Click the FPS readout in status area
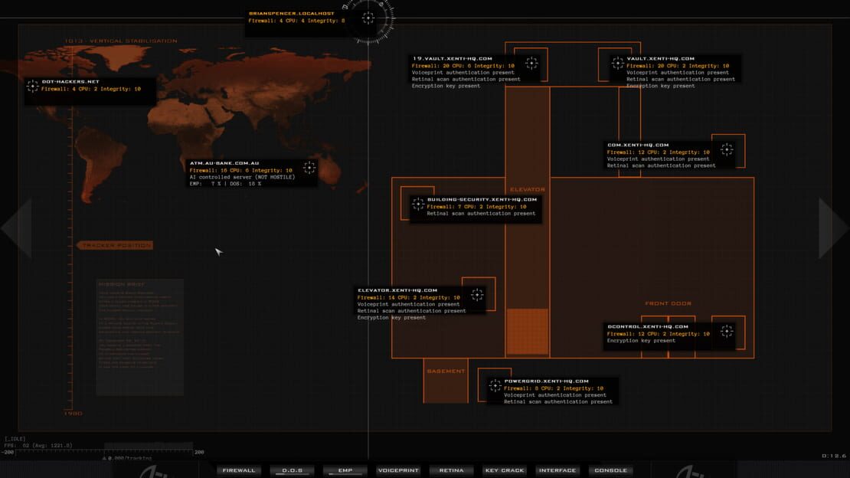This screenshot has width=850, height=478. 38,446
